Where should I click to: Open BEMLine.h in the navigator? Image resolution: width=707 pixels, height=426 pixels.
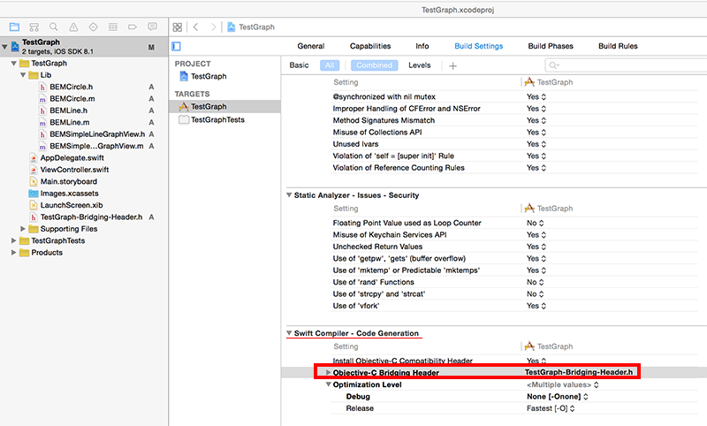point(69,110)
